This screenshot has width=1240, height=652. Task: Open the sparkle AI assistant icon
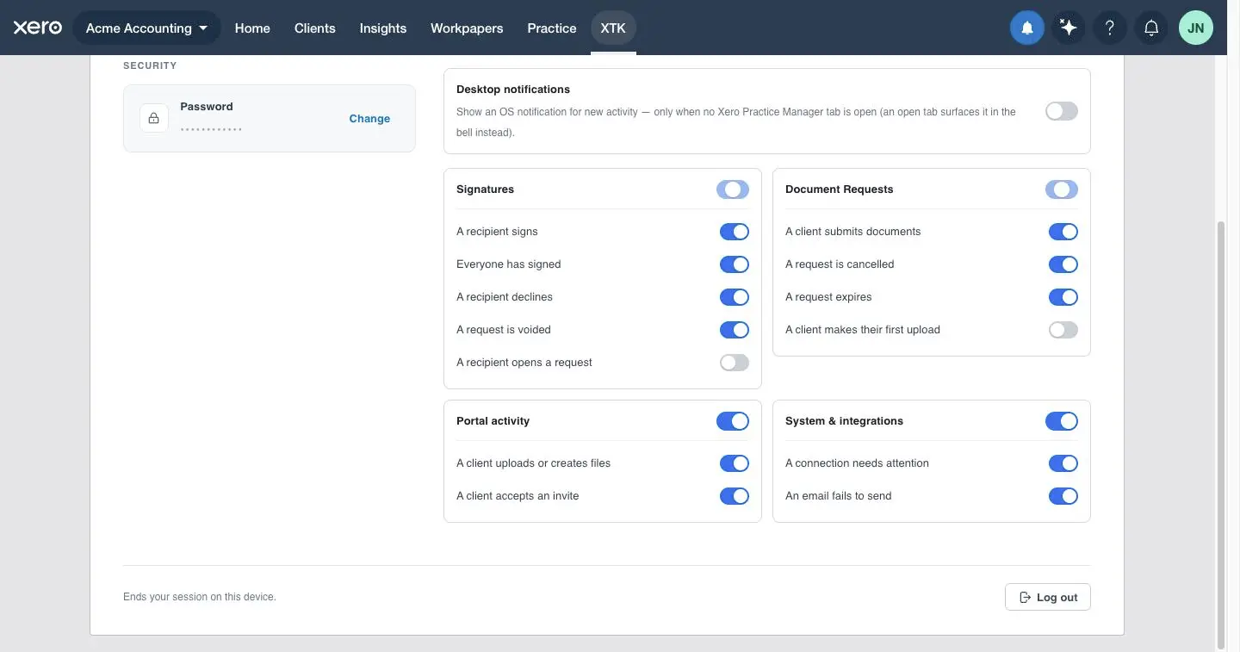click(1069, 28)
